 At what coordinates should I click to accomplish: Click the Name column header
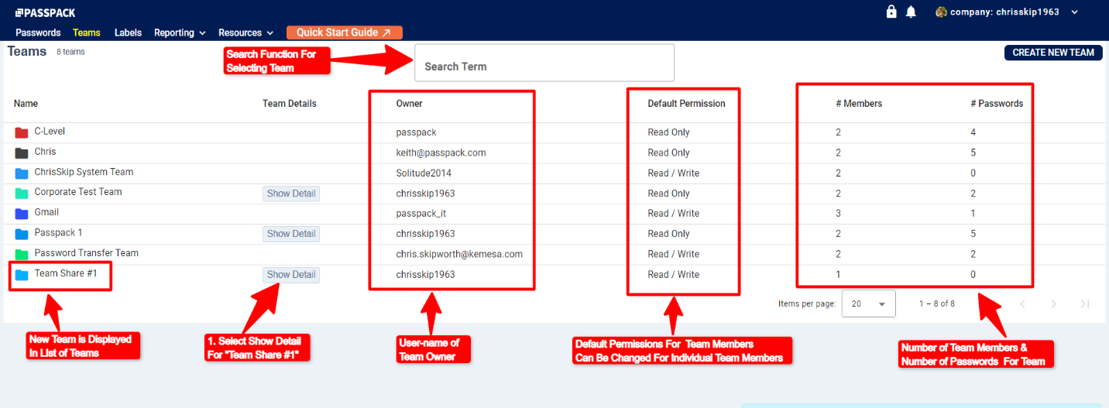coord(26,104)
